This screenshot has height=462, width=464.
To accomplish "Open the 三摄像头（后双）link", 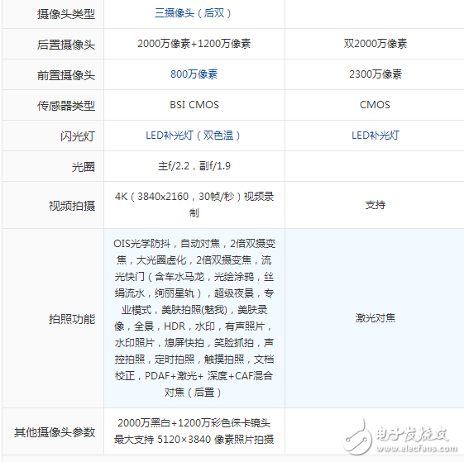I will click(193, 13).
